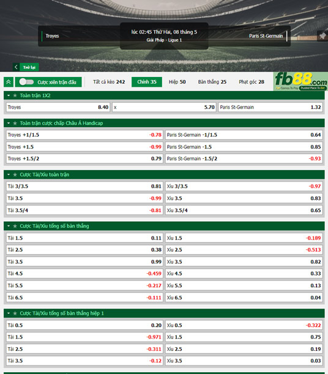Select Xỉu 4.5 at 0.33
The height and width of the screenshot is (374, 328).
tap(244, 274)
